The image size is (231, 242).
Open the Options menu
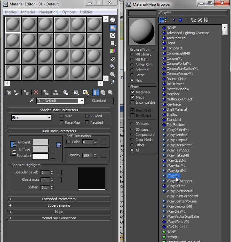(x=69, y=12)
